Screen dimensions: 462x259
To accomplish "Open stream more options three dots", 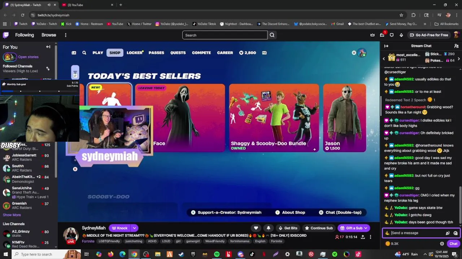I will [x=370, y=237].
